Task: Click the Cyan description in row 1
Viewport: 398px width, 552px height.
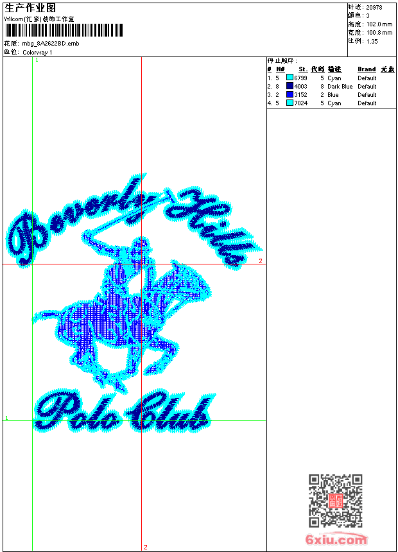Action: click(334, 78)
